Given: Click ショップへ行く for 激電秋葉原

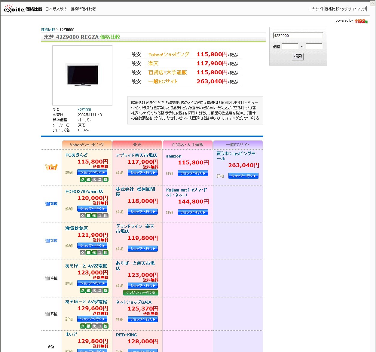Looking at the screenshot, I should tap(93, 246).
